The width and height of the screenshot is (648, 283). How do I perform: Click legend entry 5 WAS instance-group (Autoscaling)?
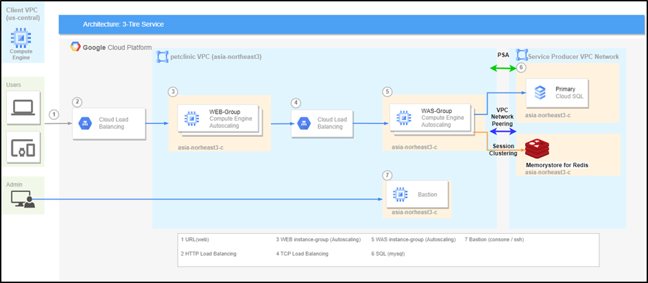413,240
